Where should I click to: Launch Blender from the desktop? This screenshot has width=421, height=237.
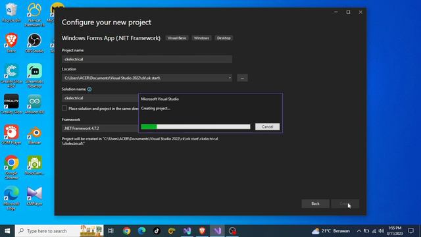pos(34,134)
